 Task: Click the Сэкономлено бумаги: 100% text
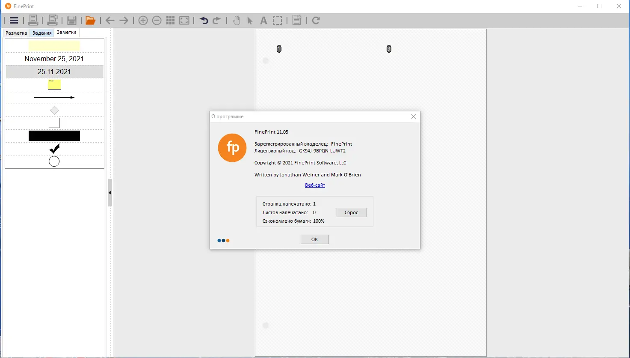point(293,221)
